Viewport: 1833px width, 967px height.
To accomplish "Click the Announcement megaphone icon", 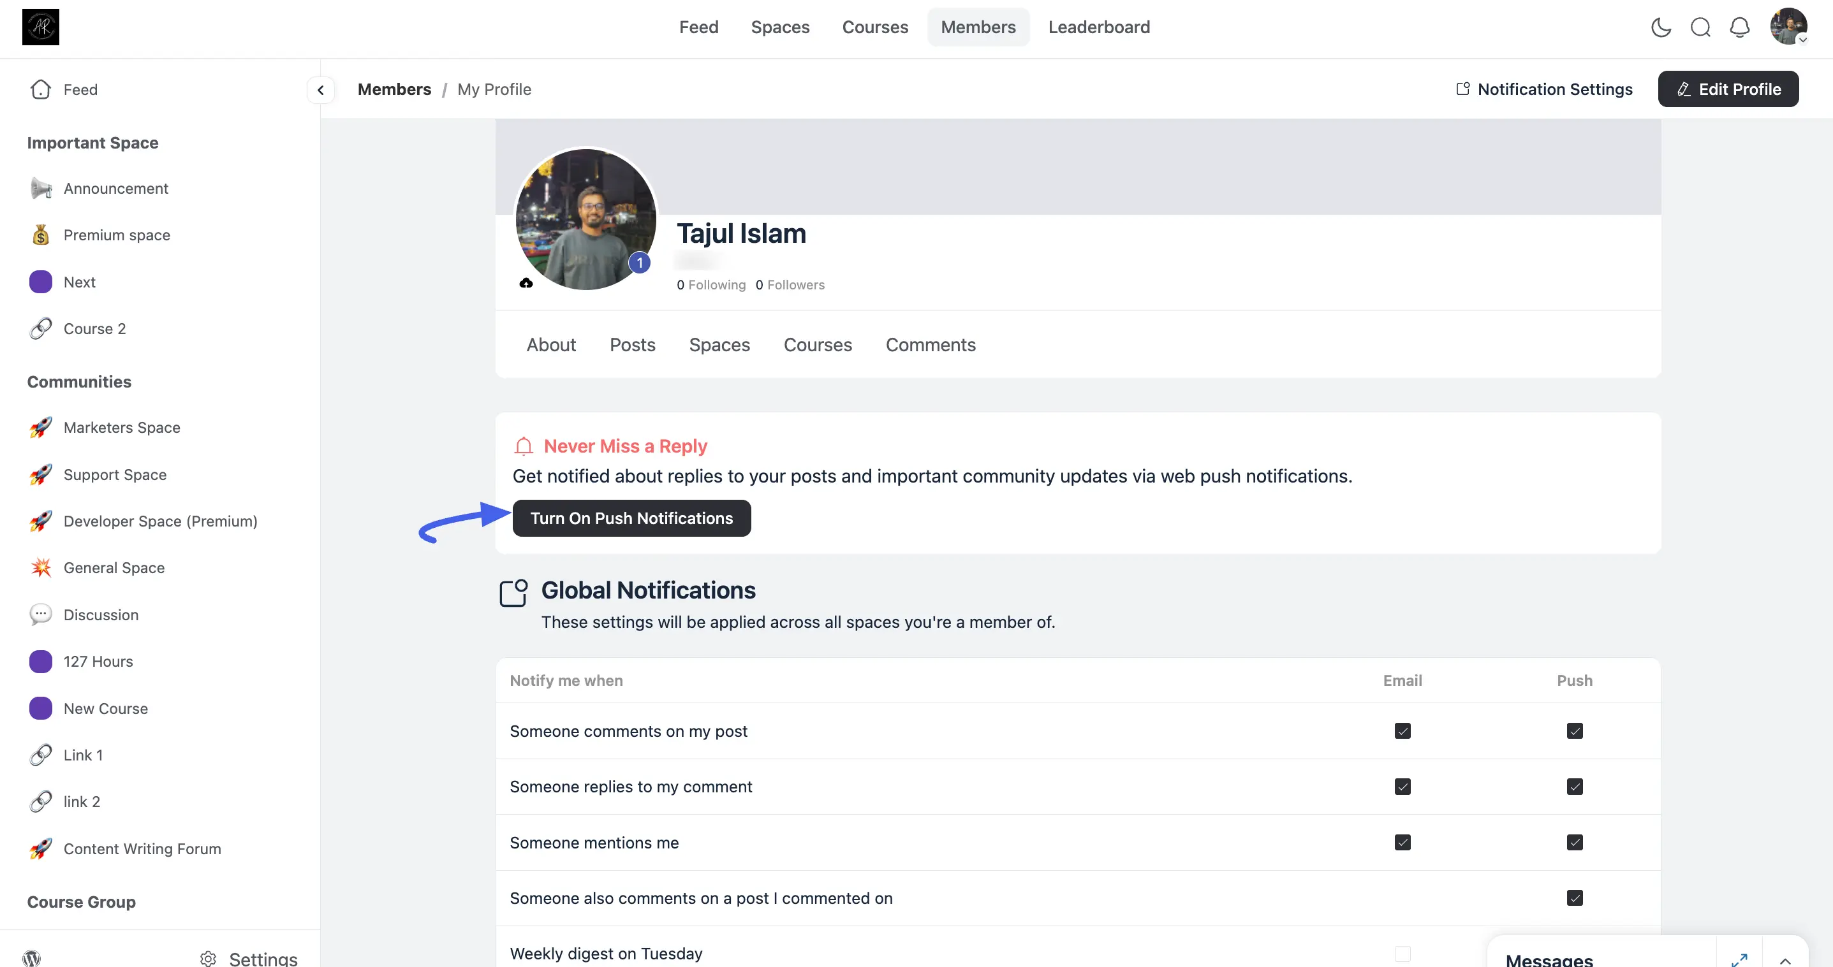I will (41, 189).
